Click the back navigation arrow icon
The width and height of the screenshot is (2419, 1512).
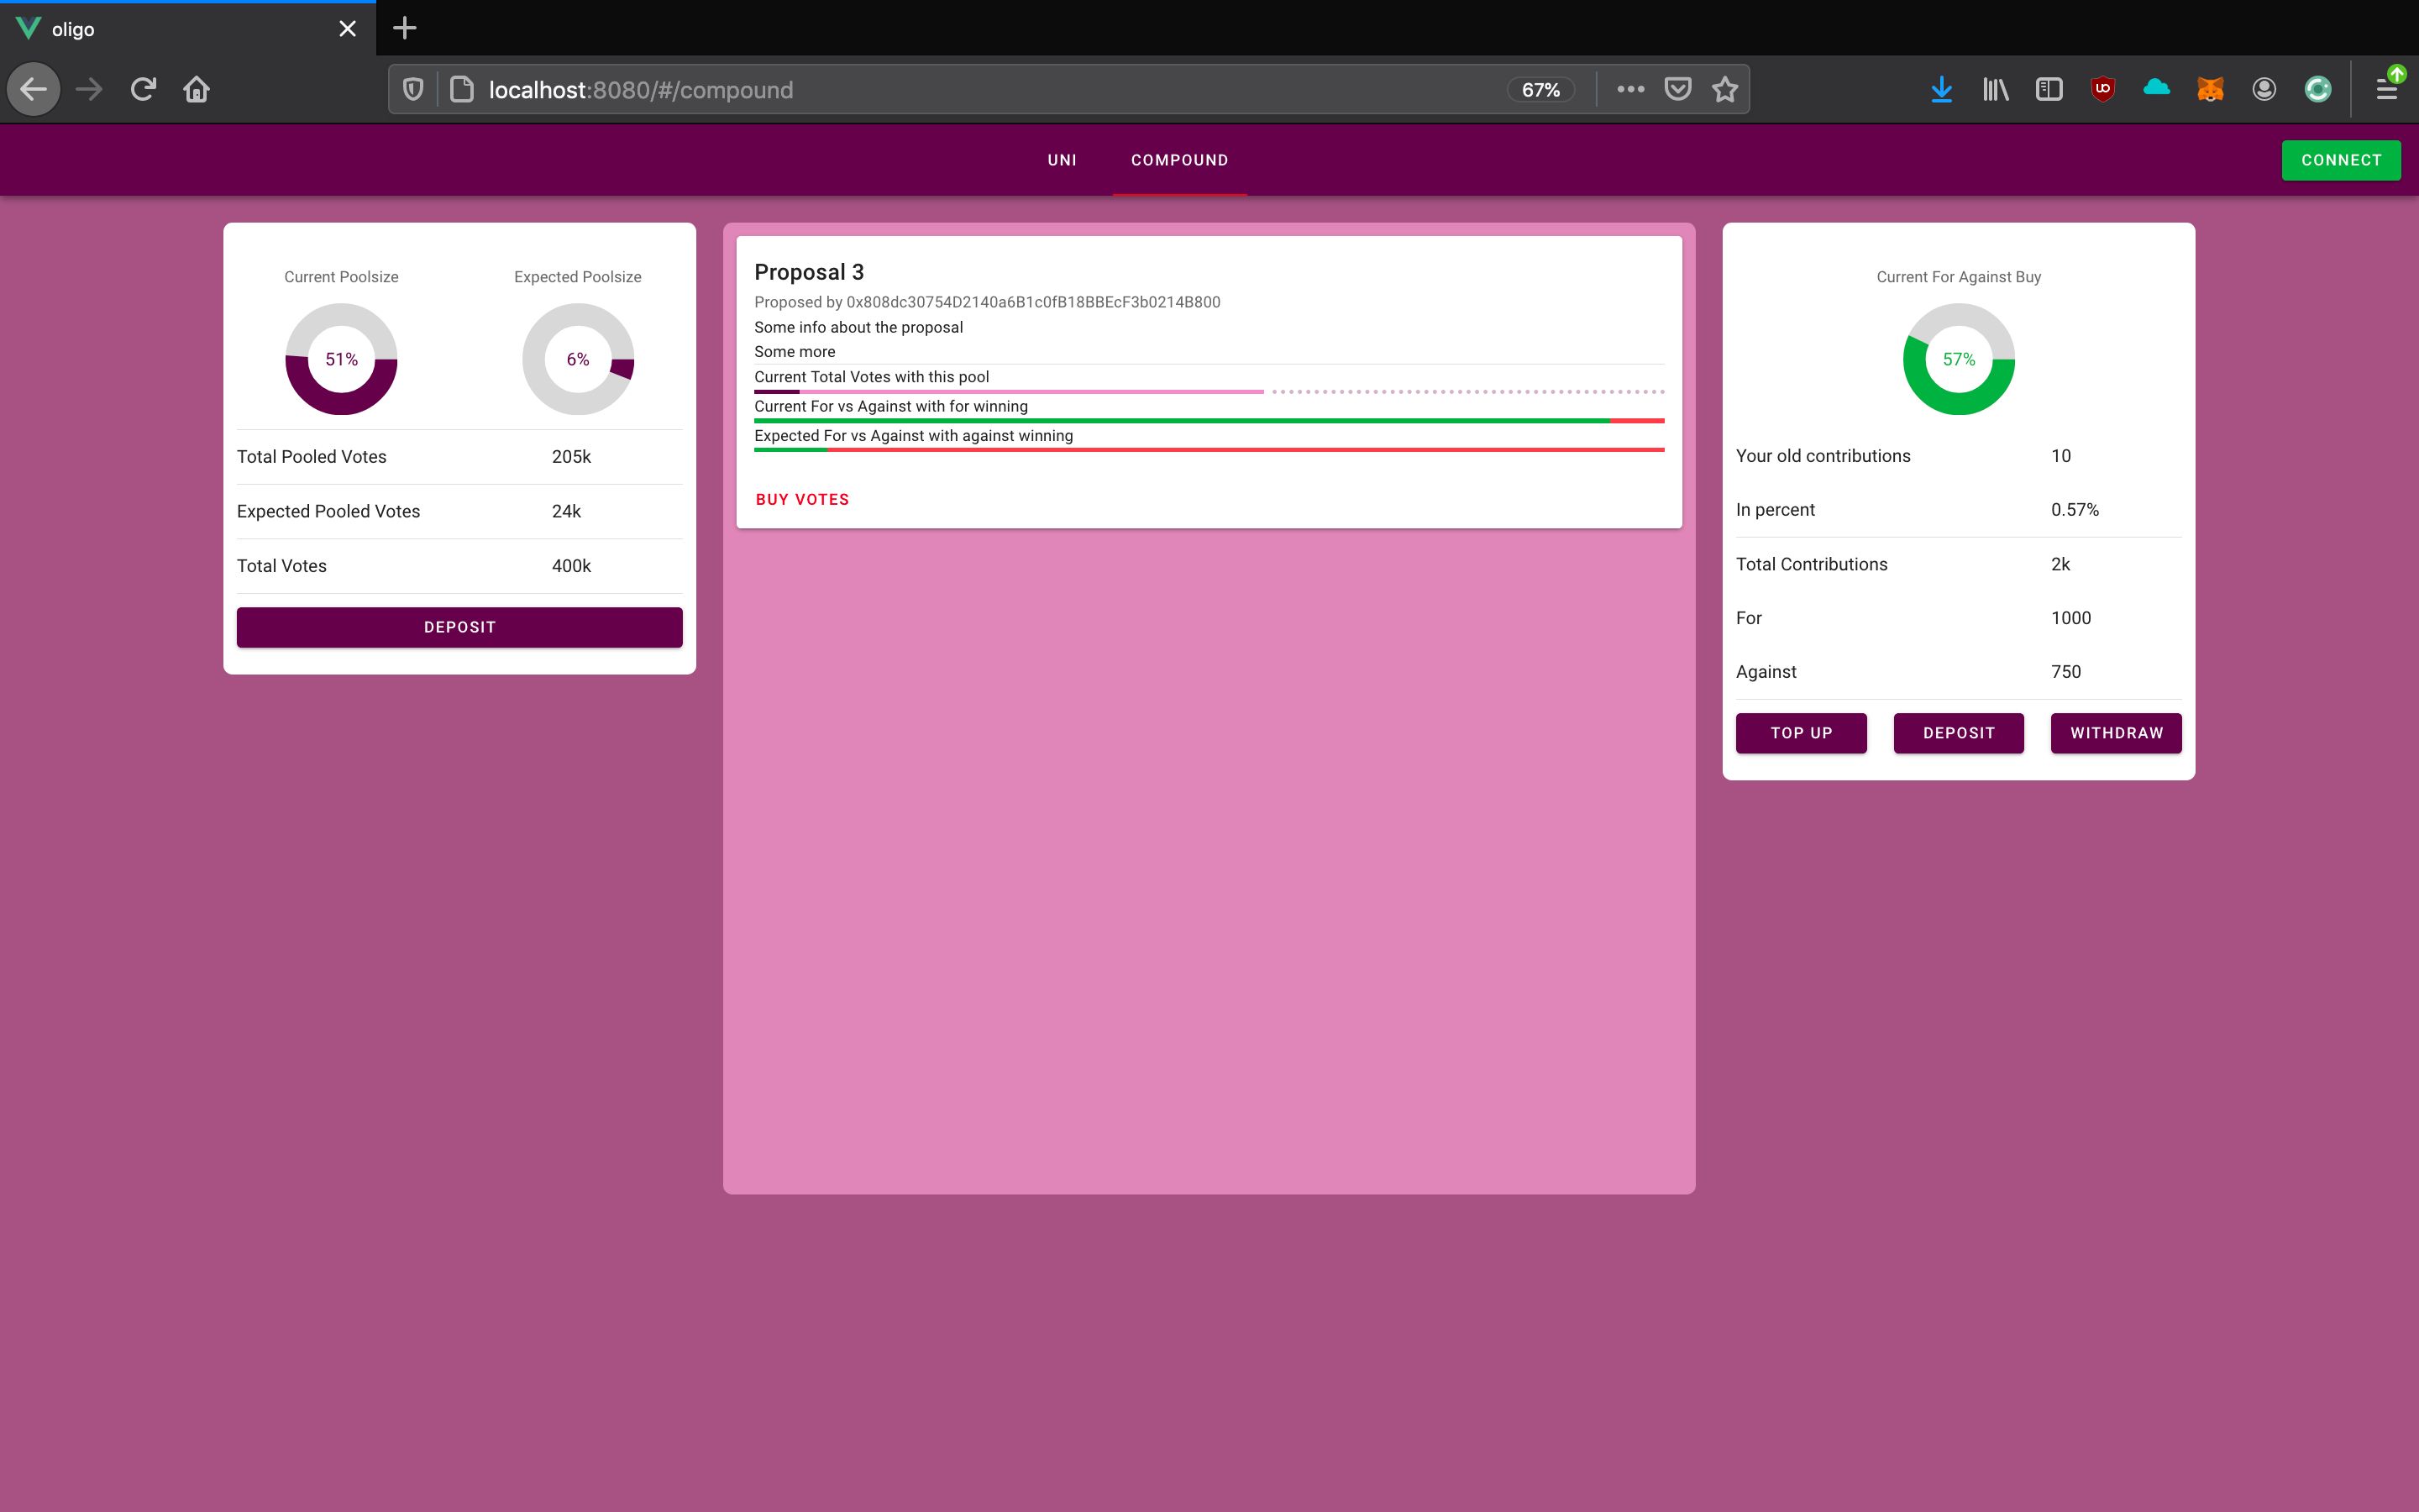coord(33,89)
